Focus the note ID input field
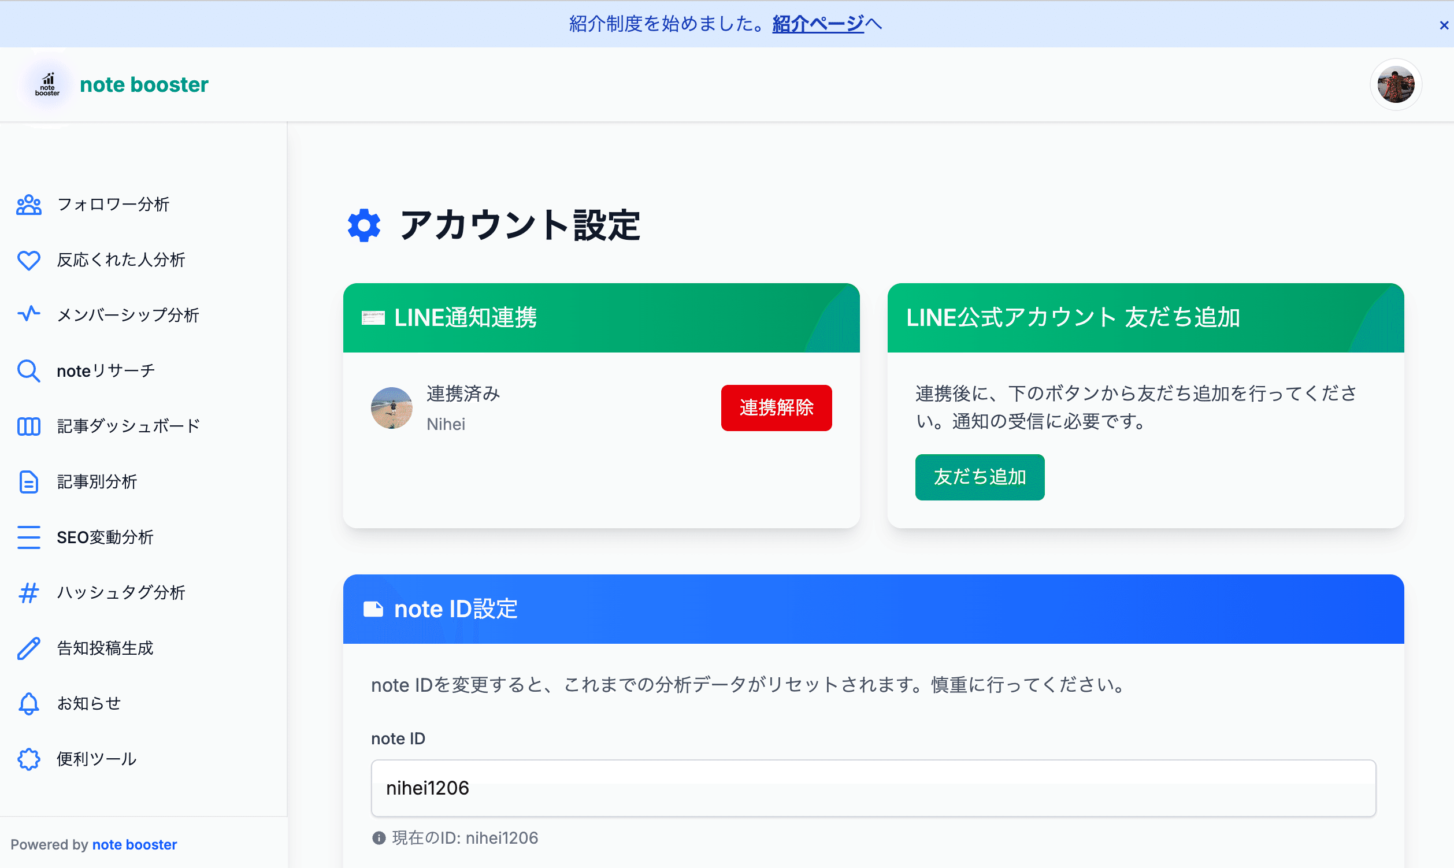Screen dimensions: 1454x868 pyautogui.click(x=873, y=788)
